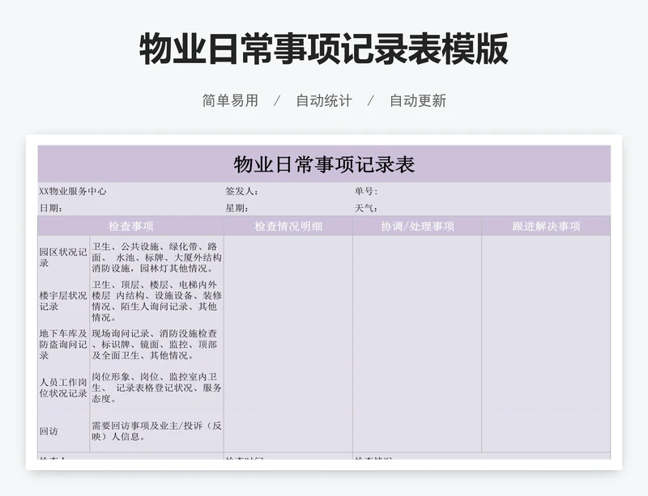Viewport: 648px width, 496px height.
Task: Select the 简单易用 tagline text
Action: click(230, 100)
